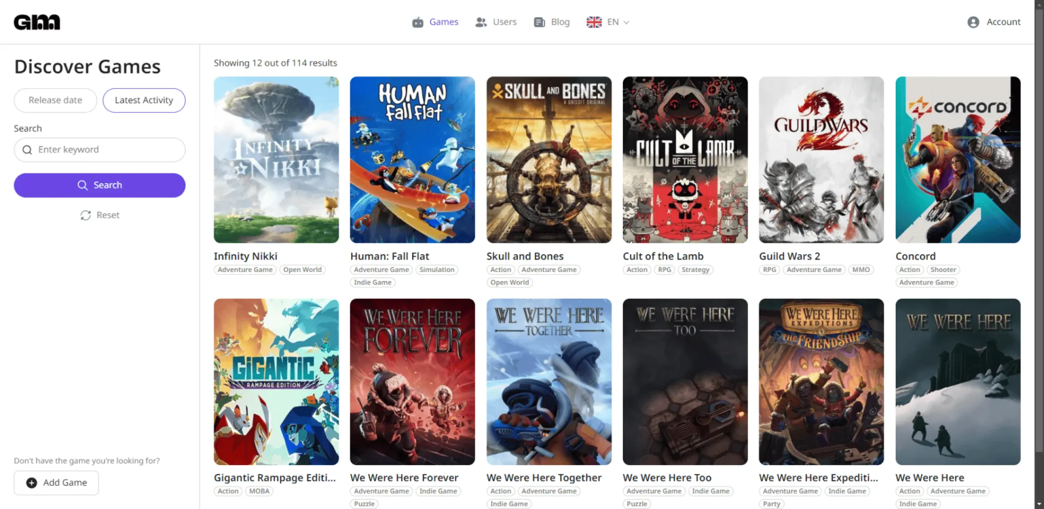The image size is (1044, 509).
Task: Click the magnifier icon in the keyword field
Action: click(x=27, y=150)
